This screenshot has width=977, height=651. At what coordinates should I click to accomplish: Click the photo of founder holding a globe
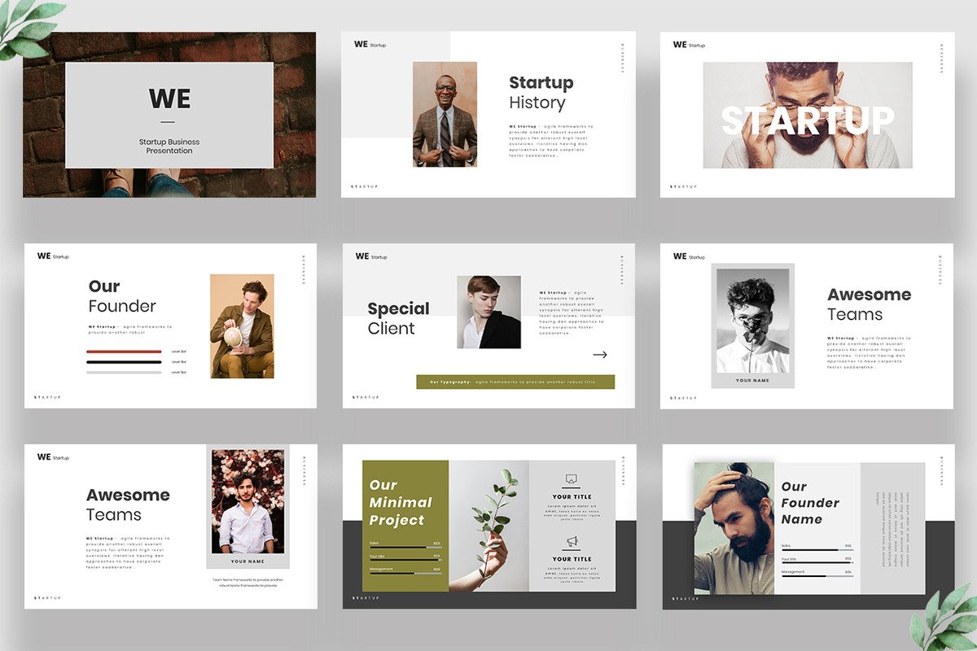click(242, 325)
